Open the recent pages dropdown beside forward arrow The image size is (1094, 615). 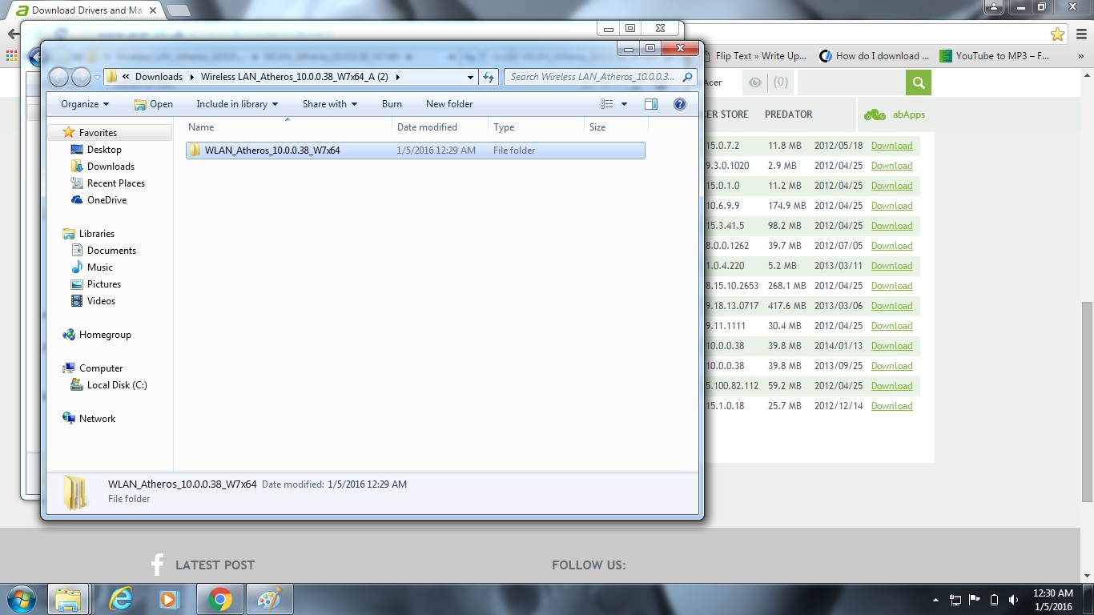point(97,78)
